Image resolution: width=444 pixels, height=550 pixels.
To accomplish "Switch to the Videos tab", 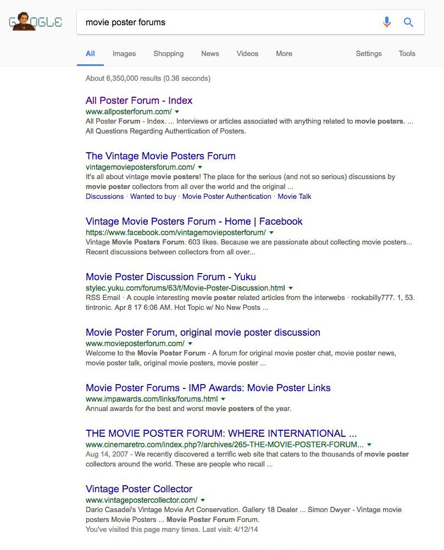I will coord(247,54).
